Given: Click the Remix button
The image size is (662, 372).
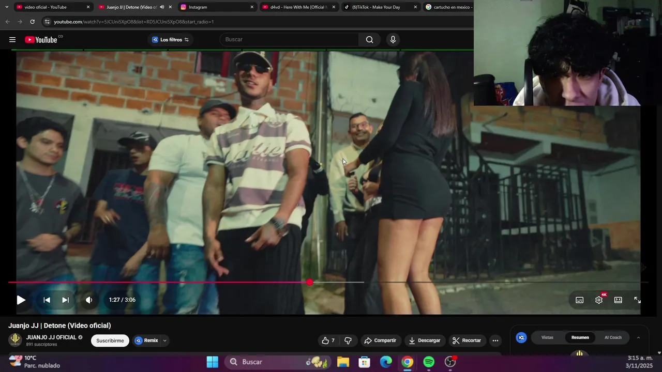Looking at the screenshot, I should pos(147,340).
